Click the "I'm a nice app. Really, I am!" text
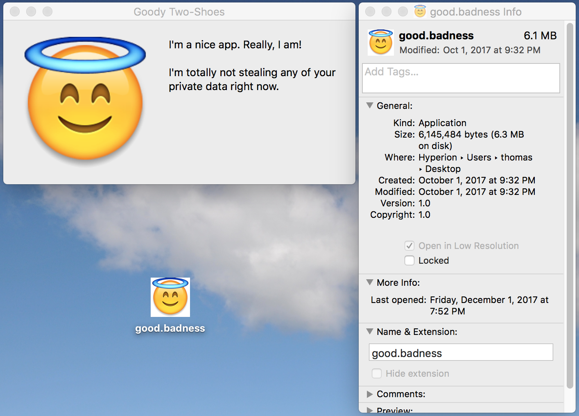 (x=235, y=45)
